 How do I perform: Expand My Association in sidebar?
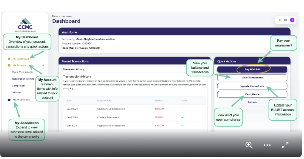click(x=21, y=100)
